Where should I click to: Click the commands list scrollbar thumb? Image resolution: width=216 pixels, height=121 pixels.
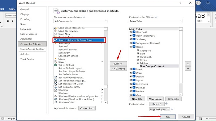coord(106,87)
